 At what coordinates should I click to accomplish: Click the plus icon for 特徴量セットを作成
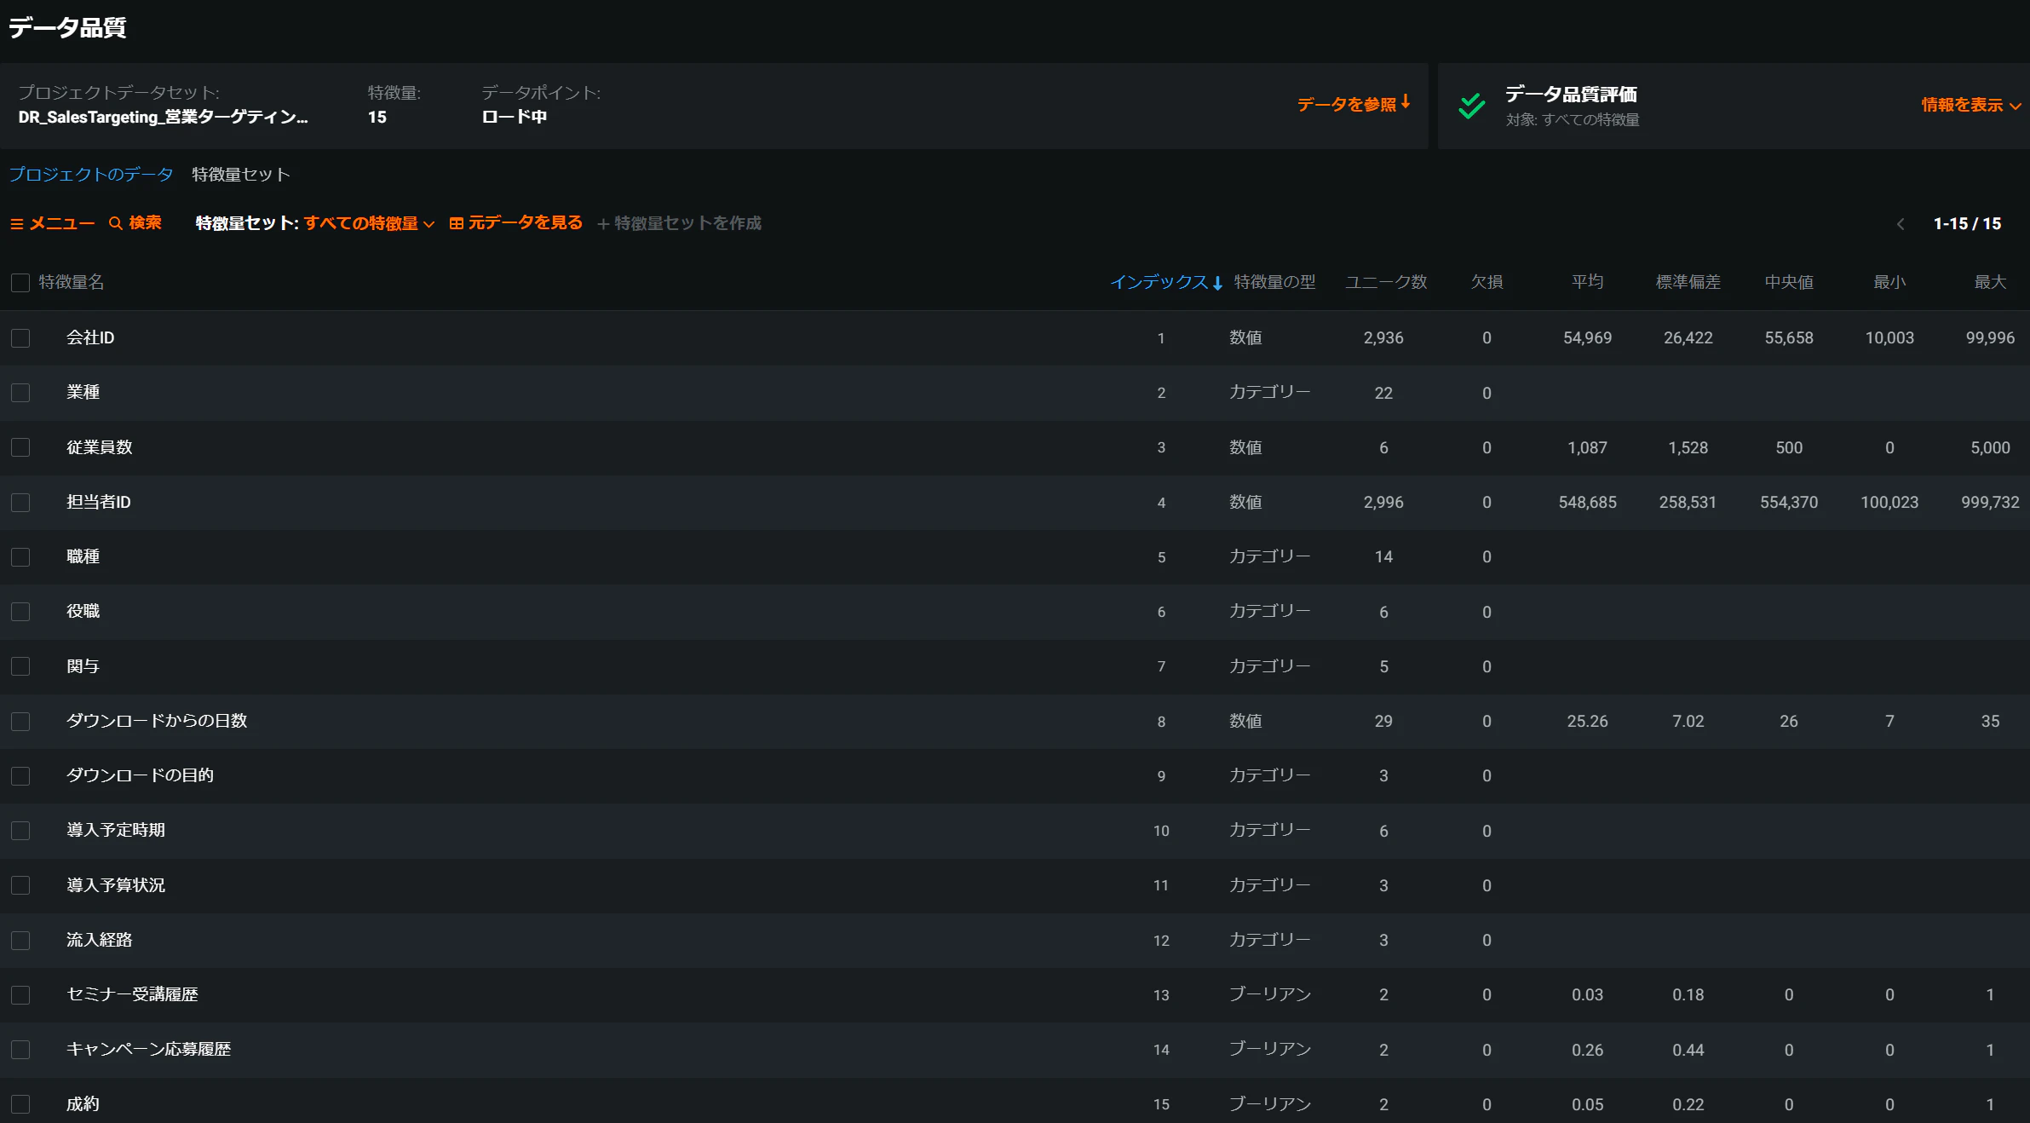pos(603,224)
